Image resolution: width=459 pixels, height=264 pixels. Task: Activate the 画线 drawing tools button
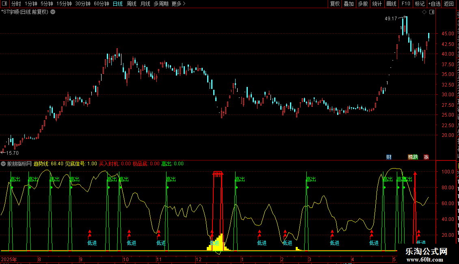392,4
